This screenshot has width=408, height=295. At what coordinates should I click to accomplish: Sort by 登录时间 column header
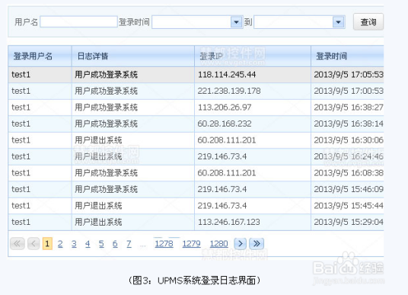(x=347, y=56)
